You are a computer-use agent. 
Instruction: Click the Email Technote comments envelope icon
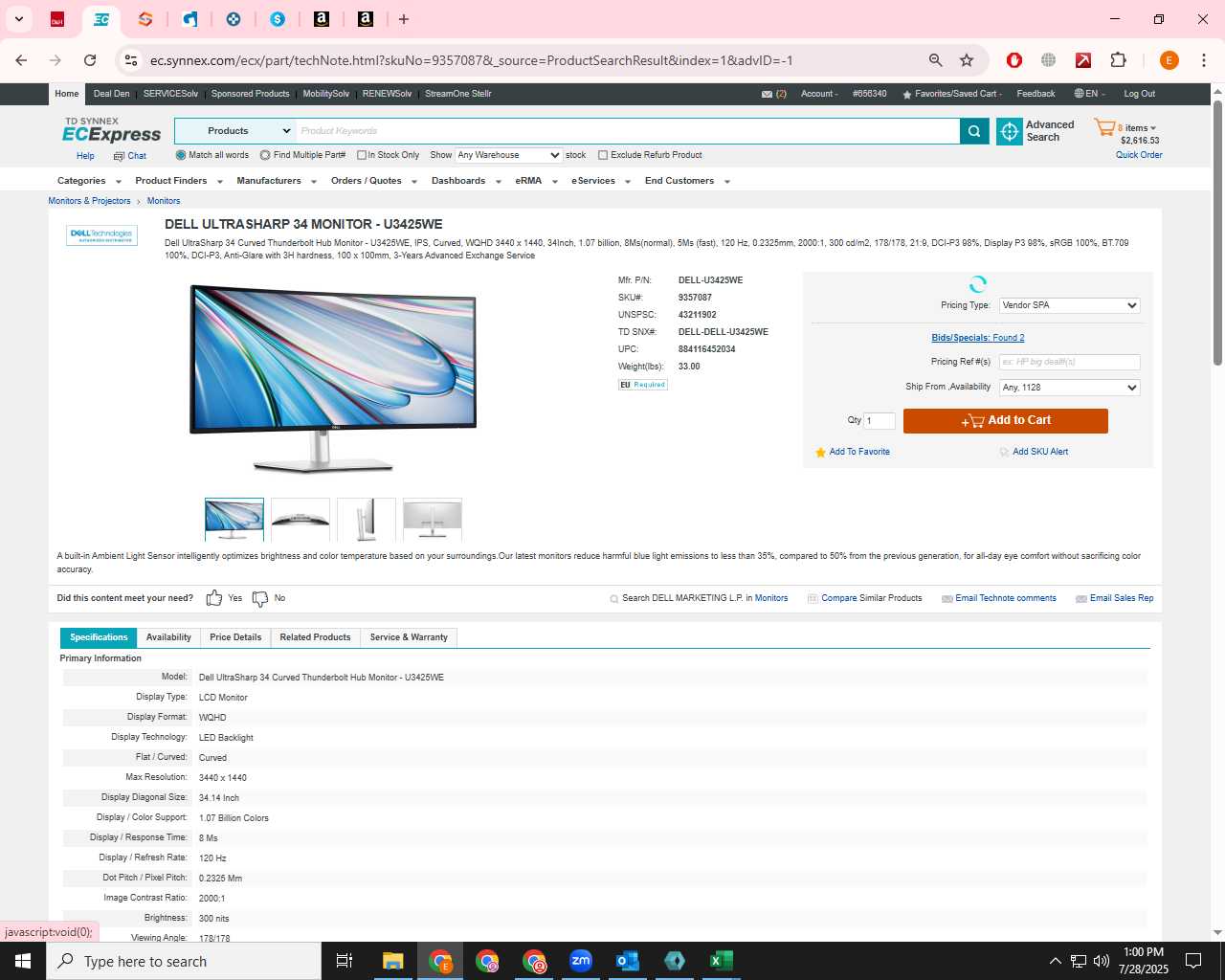click(947, 598)
